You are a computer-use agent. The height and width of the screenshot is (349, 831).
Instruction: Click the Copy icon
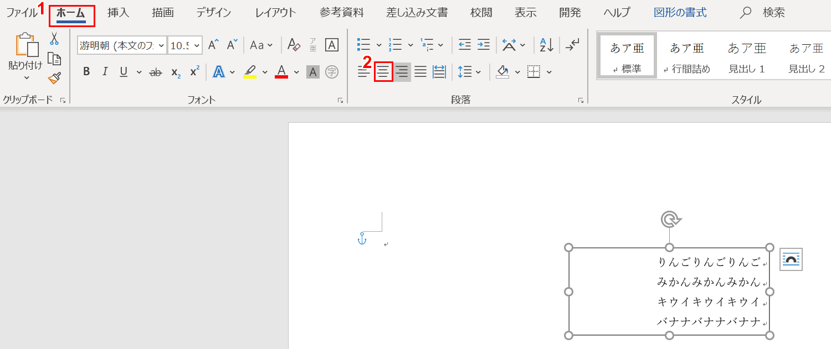(54, 59)
